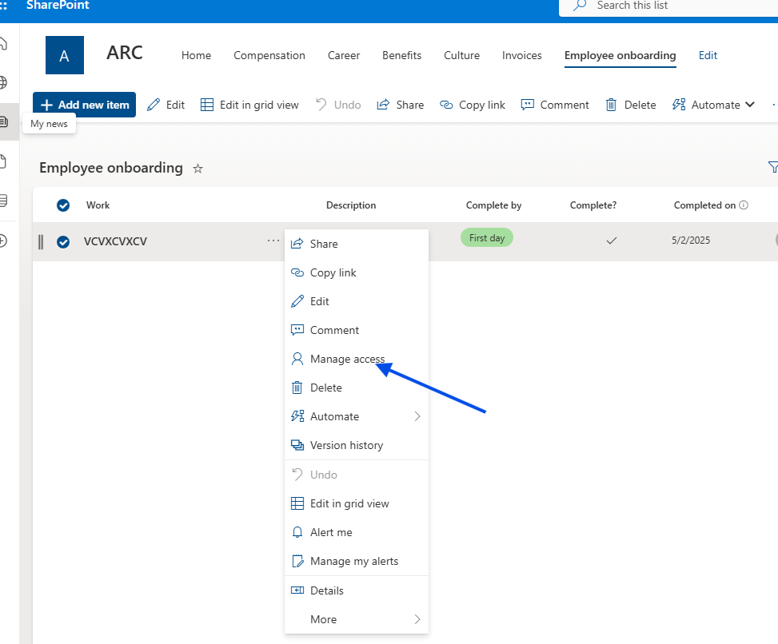The width and height of the screenshot is (778, 644).
Task: Select Manage access from the context menu
Action: coord(347,359)
